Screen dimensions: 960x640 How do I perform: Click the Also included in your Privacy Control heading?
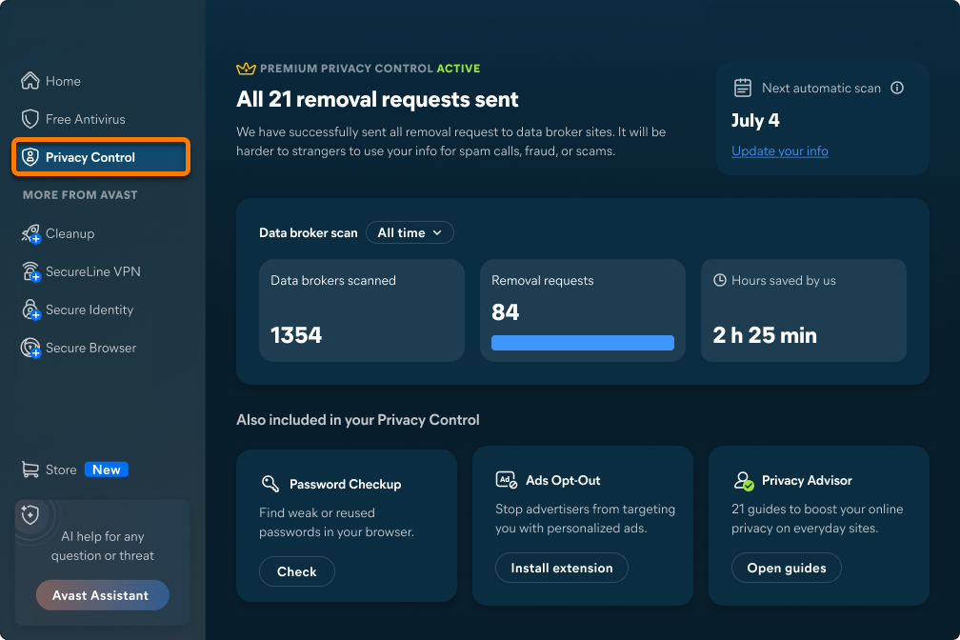[357, 419]
